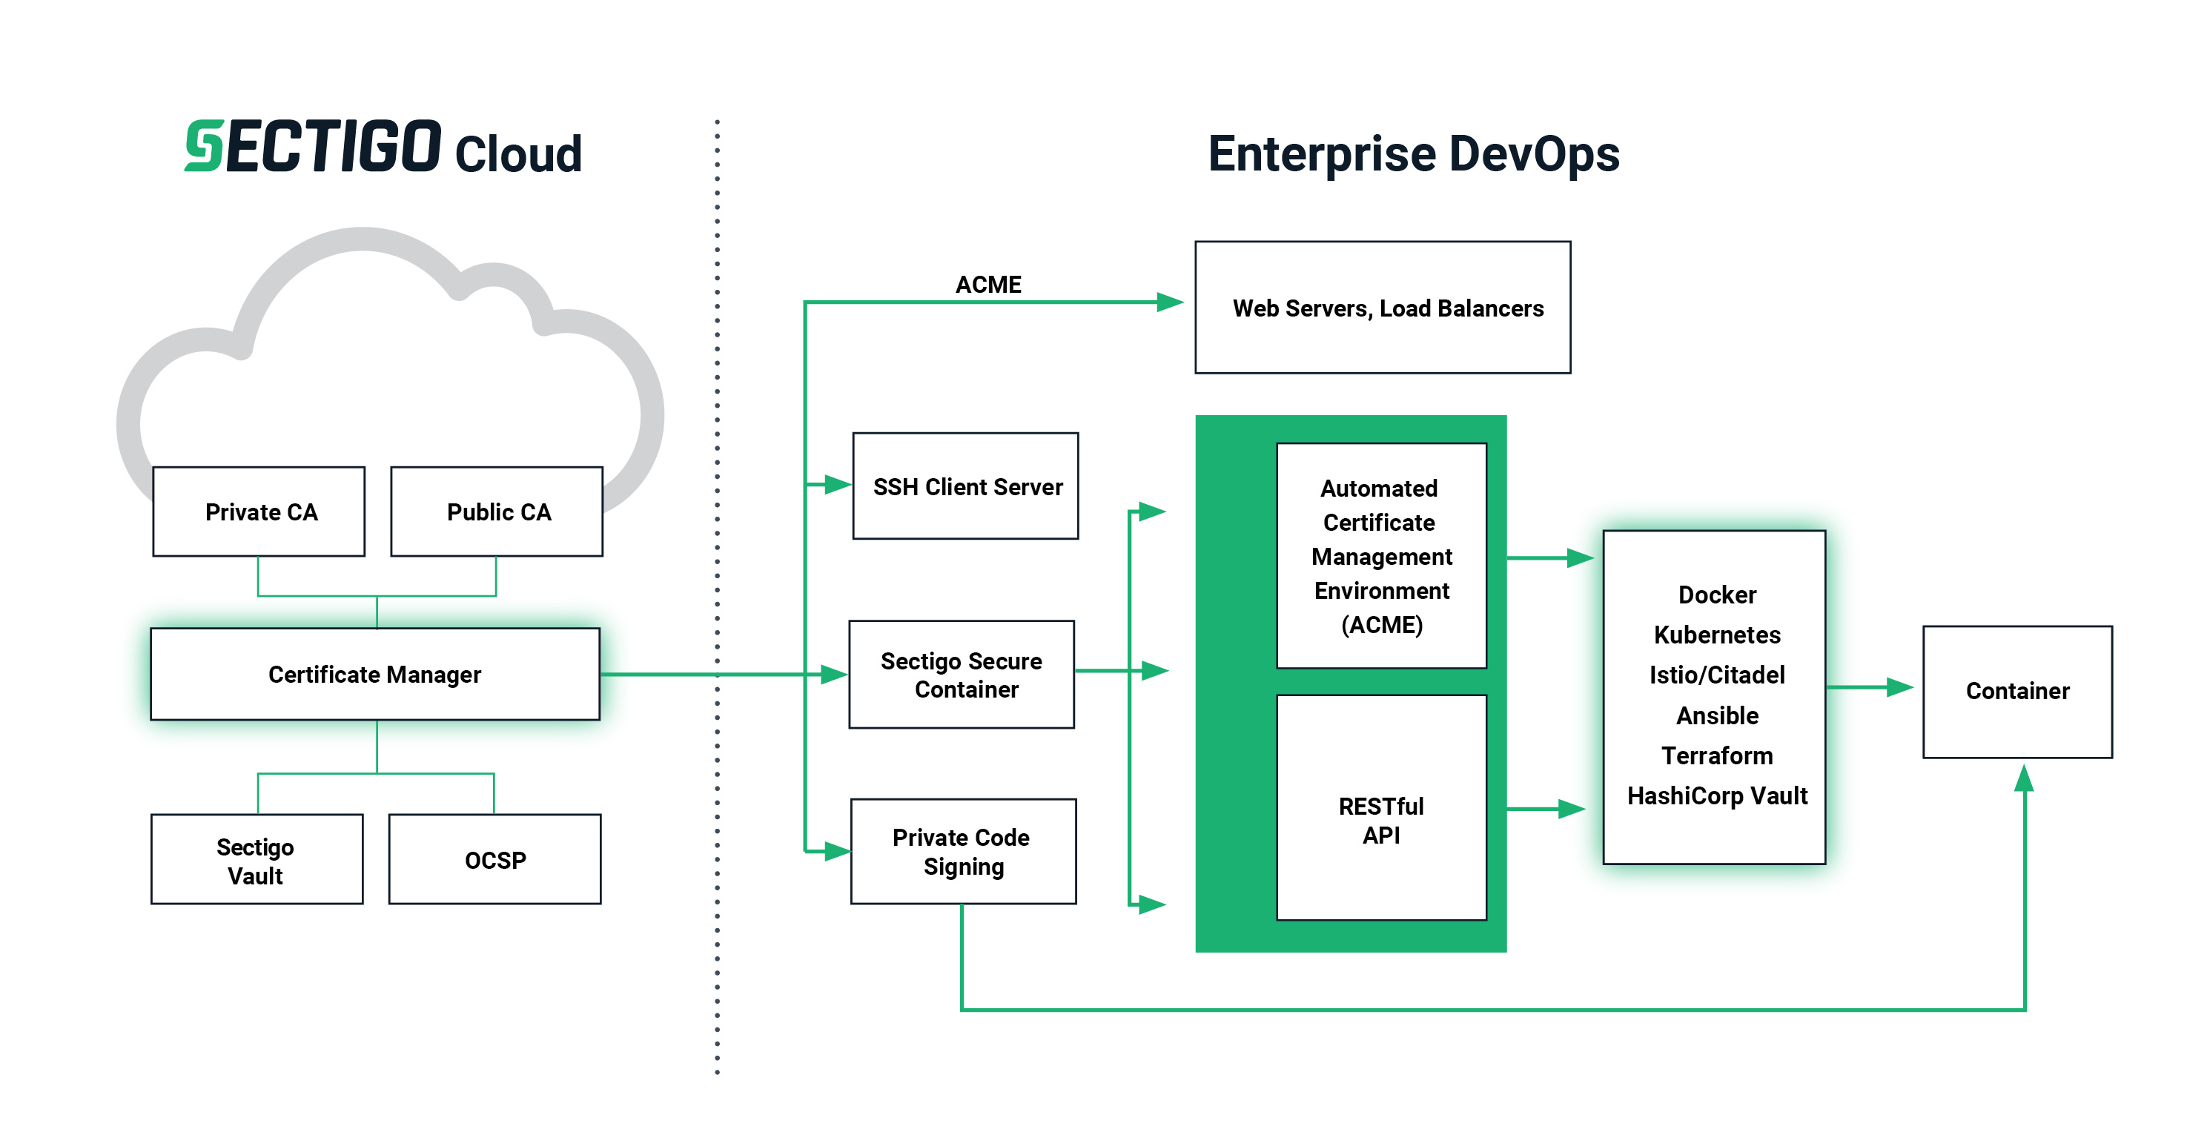Click the Private Code Signing box
The width and height of the screenshot is (2187, 1132).
tap(963, 851)
